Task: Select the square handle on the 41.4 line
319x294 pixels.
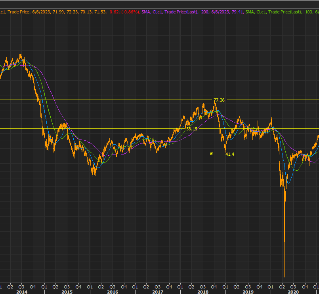Action: 212,154
